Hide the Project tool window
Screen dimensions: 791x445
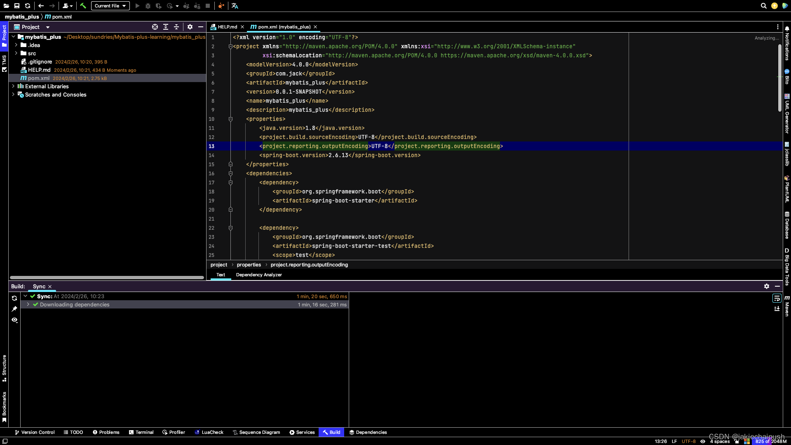click(x=201, y=27)
